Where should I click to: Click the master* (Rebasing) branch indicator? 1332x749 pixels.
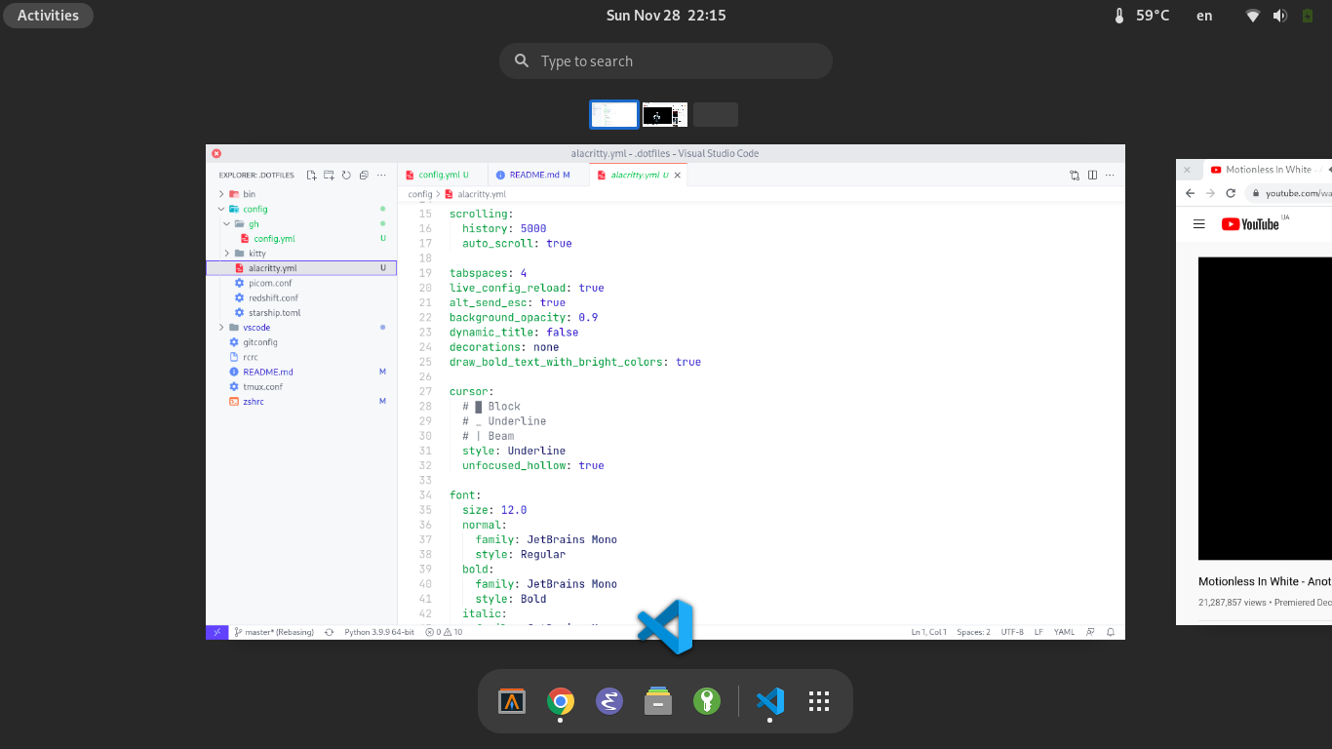(276, 632)
